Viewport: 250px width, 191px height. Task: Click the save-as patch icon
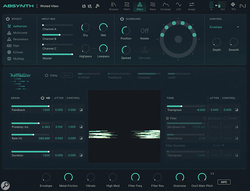pos(90,6)
